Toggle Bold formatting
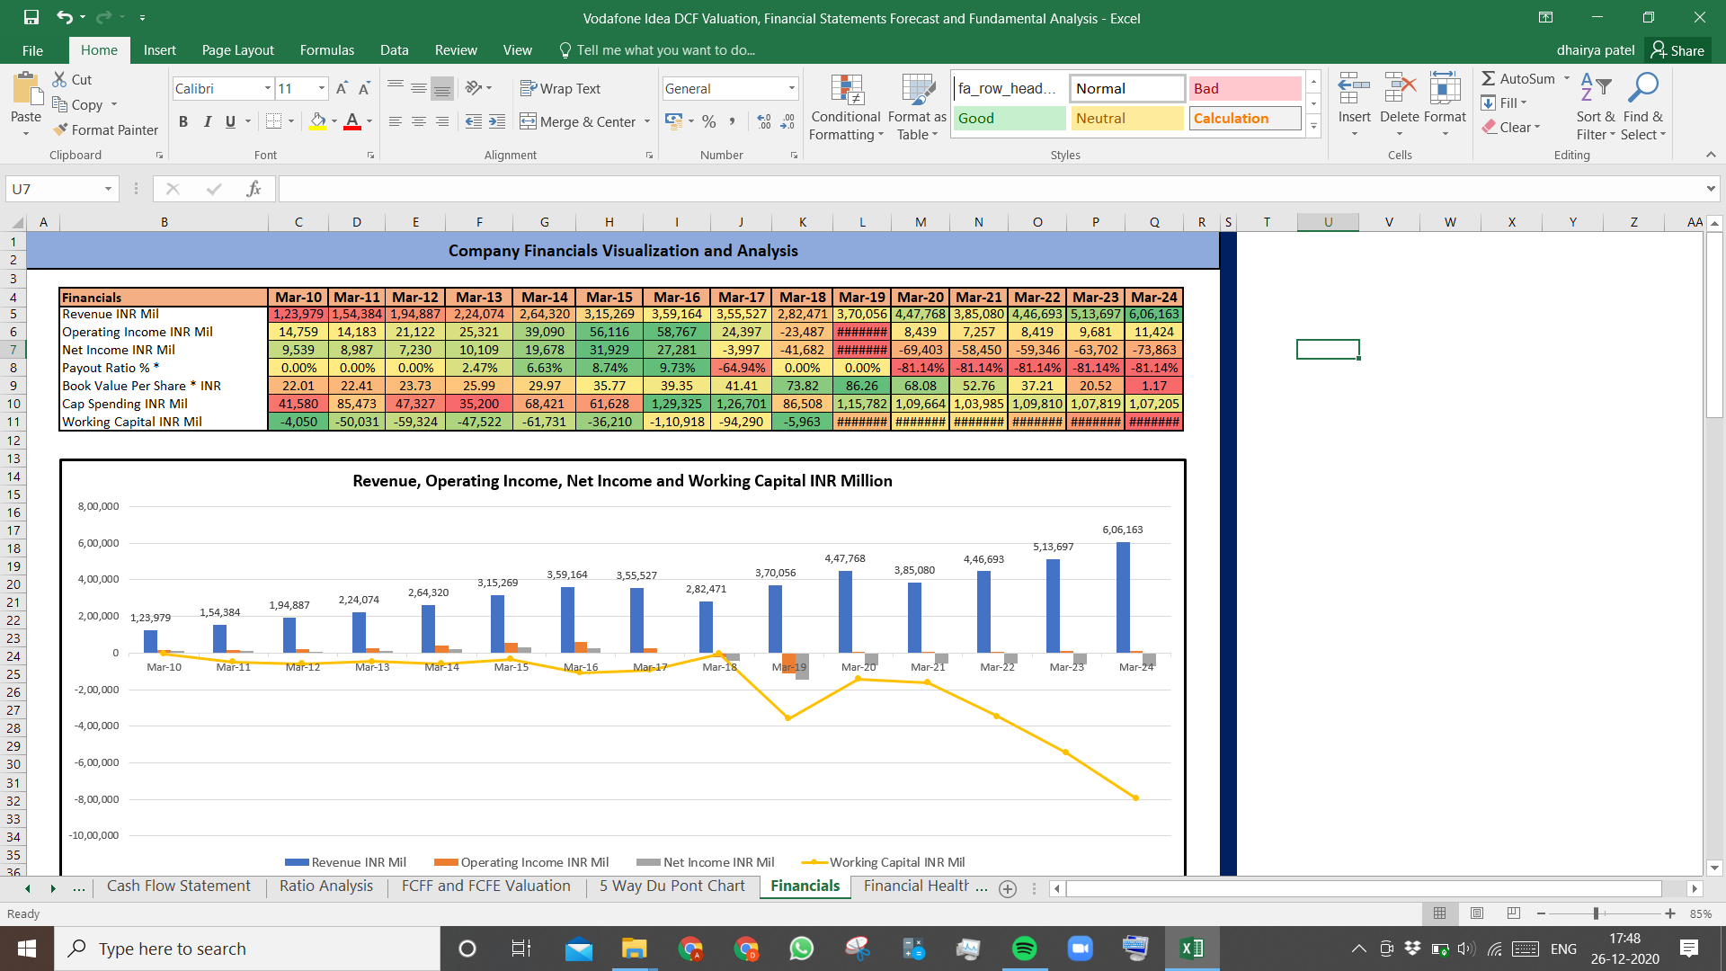1726x971 pixels. [183, 121]
